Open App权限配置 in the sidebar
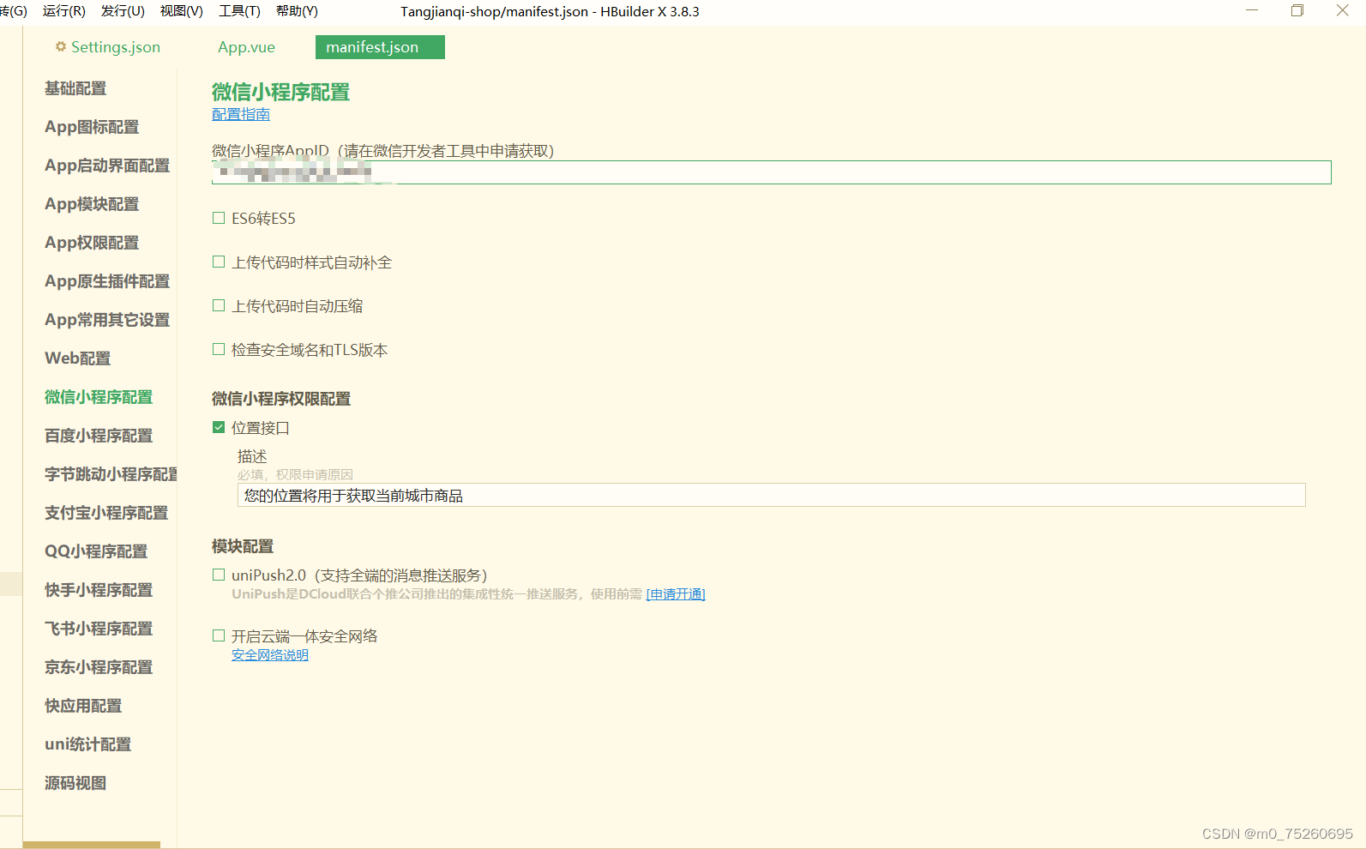 click(x=92, y=243)
